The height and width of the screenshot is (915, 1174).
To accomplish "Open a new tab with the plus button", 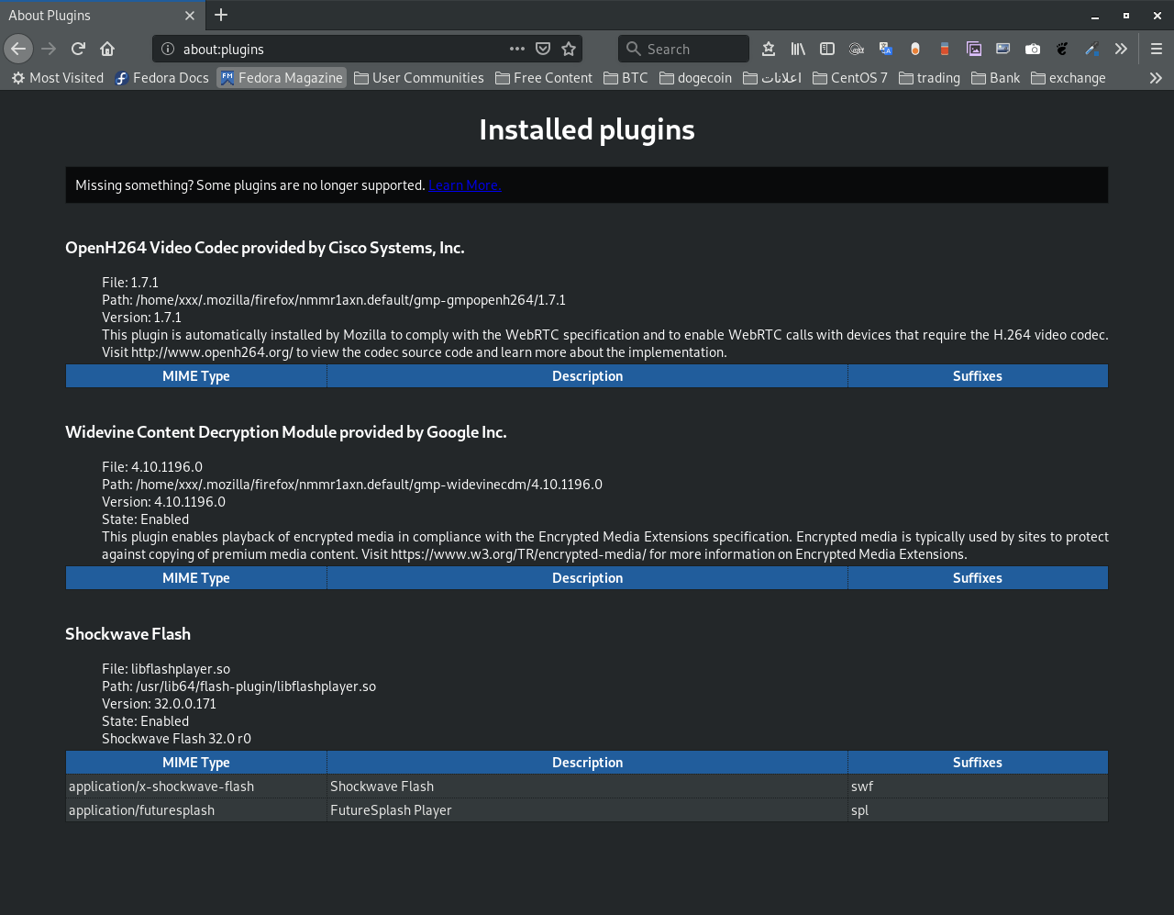I will (221, 15).
